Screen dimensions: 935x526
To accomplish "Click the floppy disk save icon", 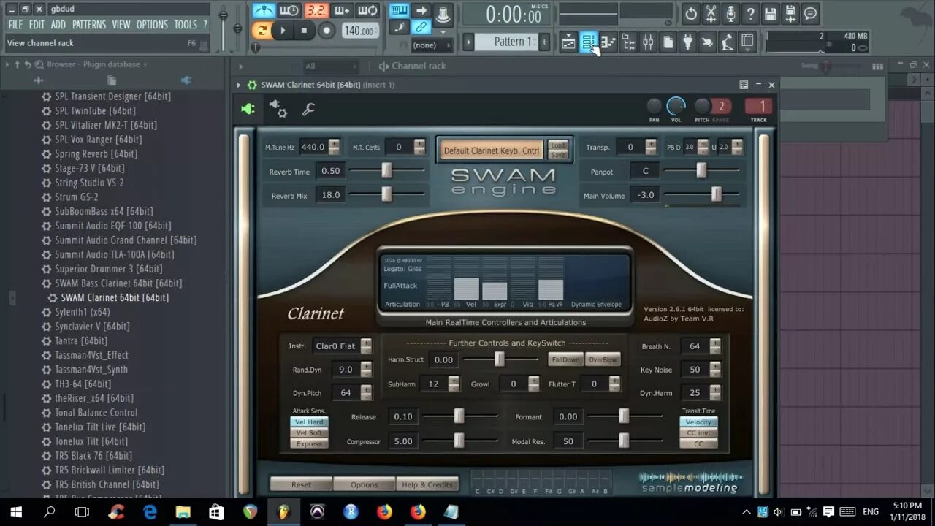I will click(x=770, y=13).
